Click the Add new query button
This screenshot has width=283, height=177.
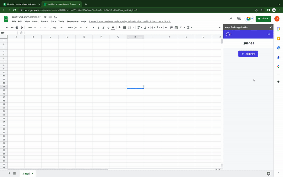point(248,54)
